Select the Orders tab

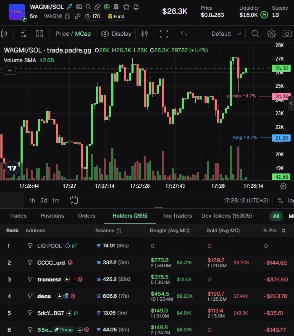click(87, 215)
